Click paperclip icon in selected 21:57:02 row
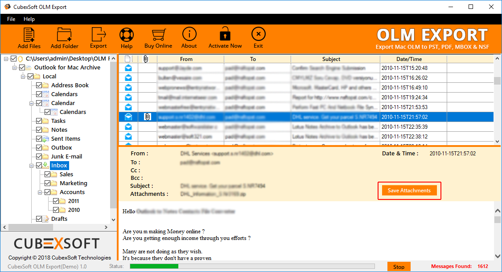 click(x=147, y=117)
